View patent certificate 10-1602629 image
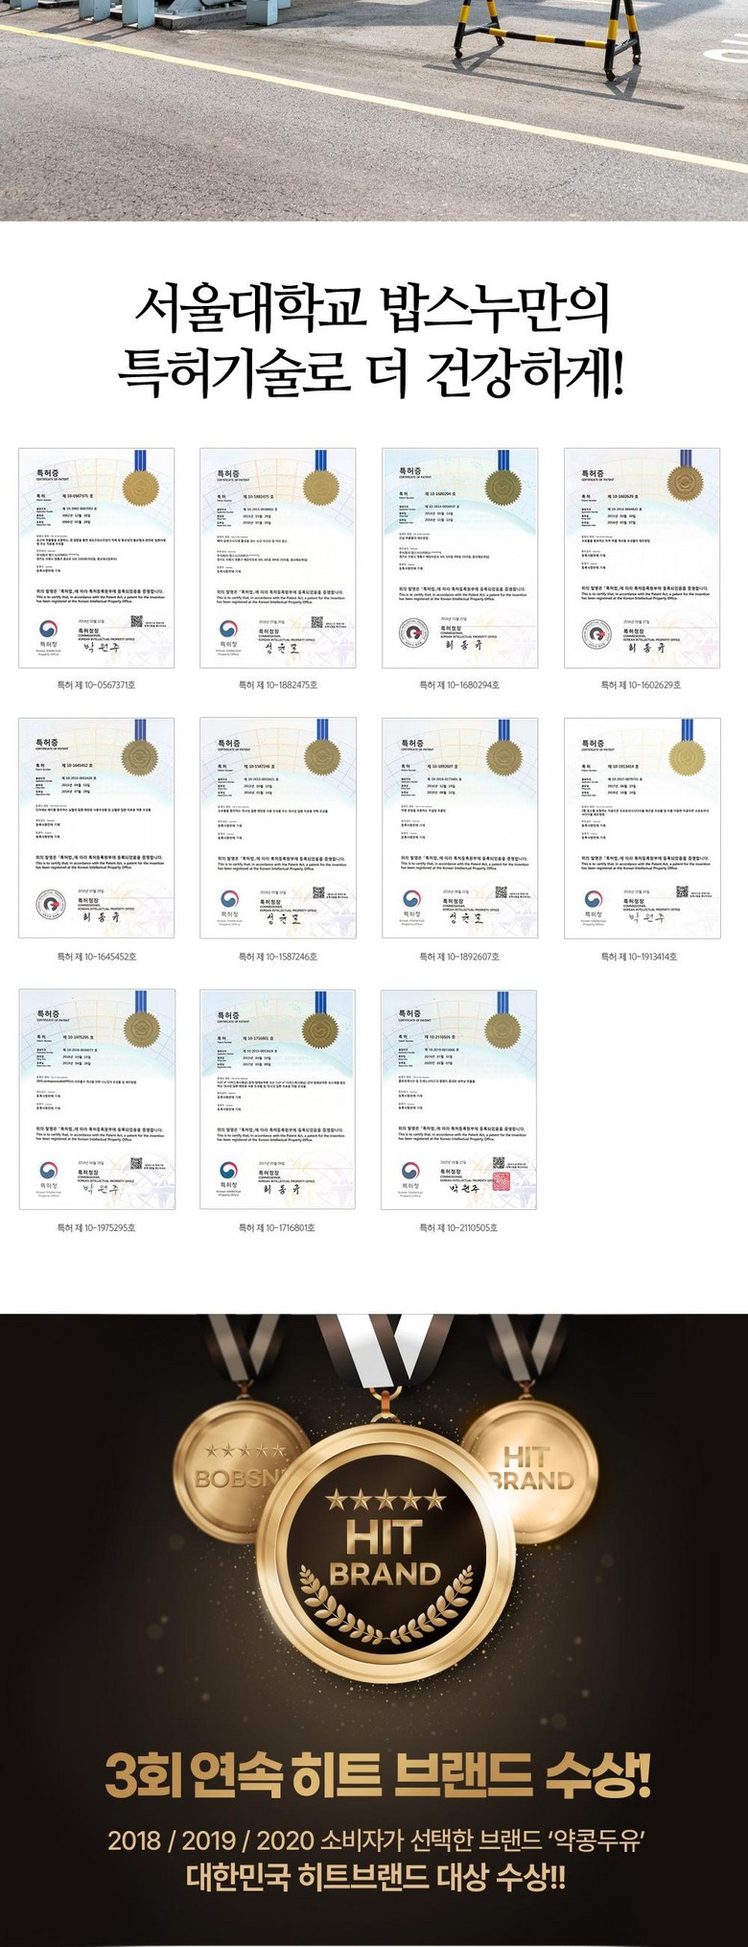The image size is (748, 1947). click(x=642, y=558)
